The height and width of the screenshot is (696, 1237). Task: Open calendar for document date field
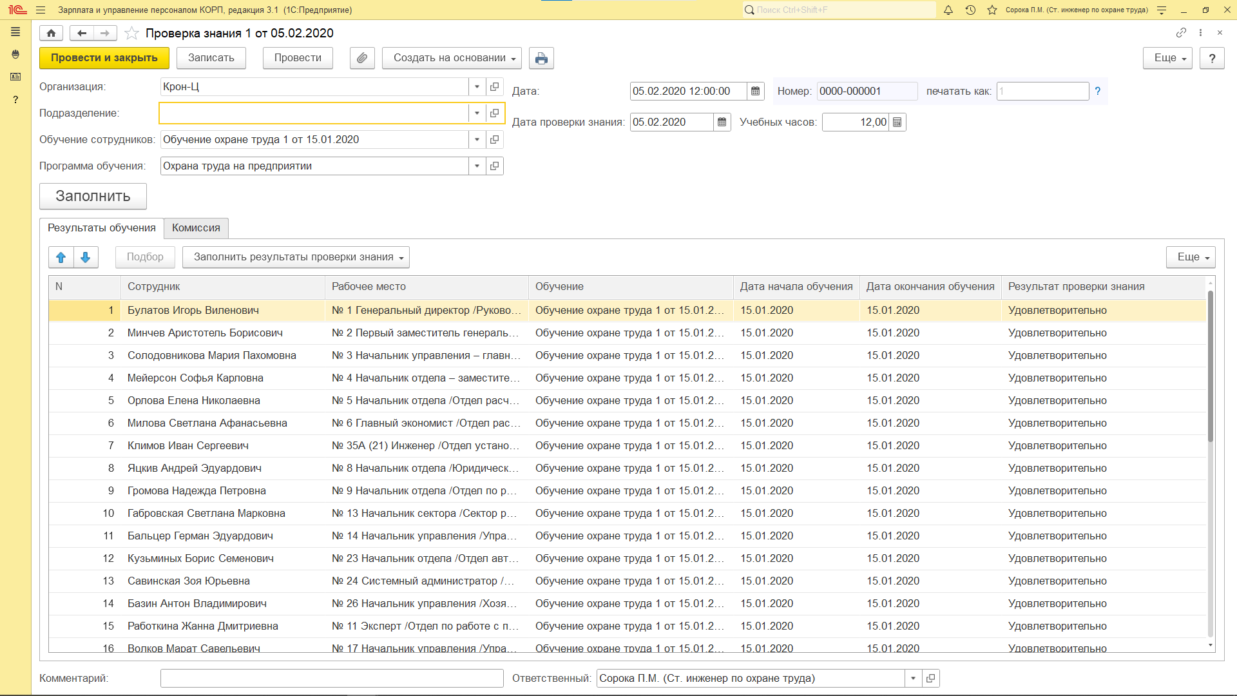pos(755,92)
